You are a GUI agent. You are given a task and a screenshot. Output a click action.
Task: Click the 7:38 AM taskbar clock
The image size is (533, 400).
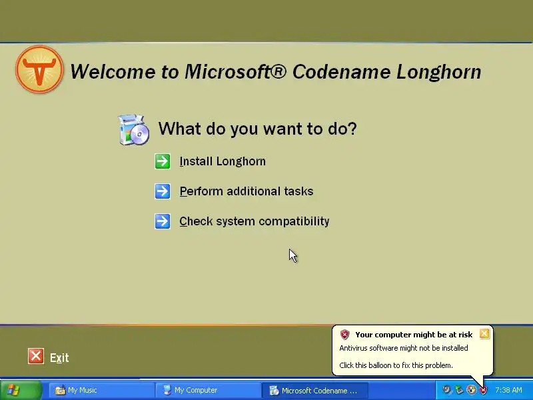tap(508, 390)
